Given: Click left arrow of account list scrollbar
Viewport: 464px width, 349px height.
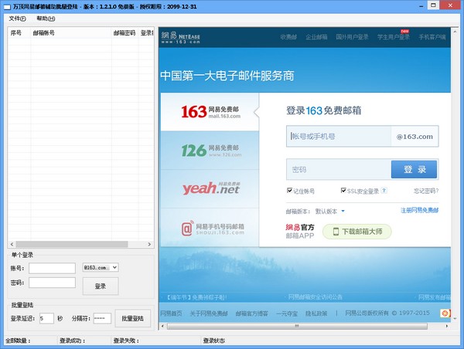Looking at the screenshot, I should pos(12,245).
